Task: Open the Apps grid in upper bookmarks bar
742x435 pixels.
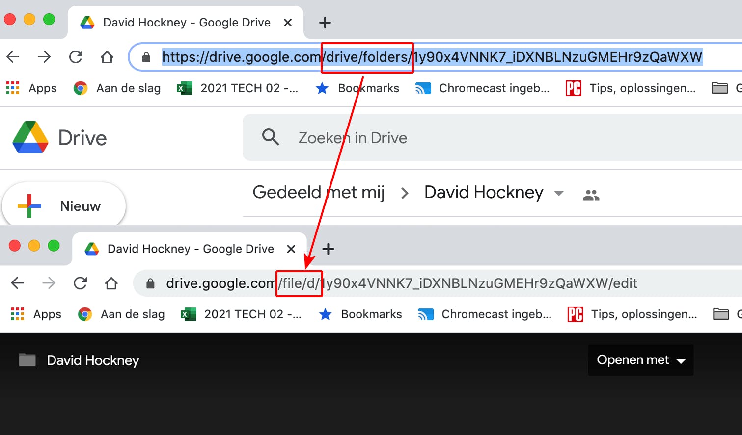Action: (x=13, y=88)
